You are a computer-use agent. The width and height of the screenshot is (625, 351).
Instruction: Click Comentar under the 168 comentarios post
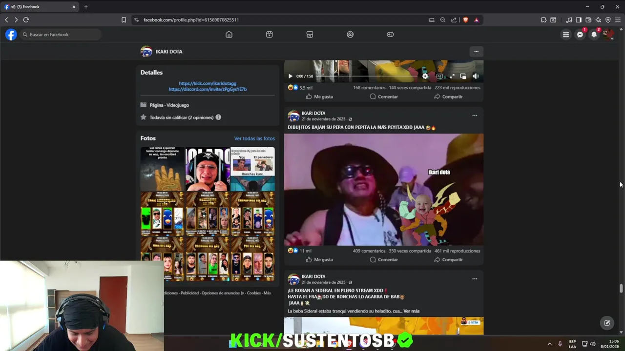click(x=384, y=97)
